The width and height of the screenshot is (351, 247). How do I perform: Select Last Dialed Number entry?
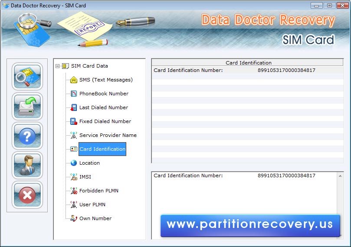(104, 107)
